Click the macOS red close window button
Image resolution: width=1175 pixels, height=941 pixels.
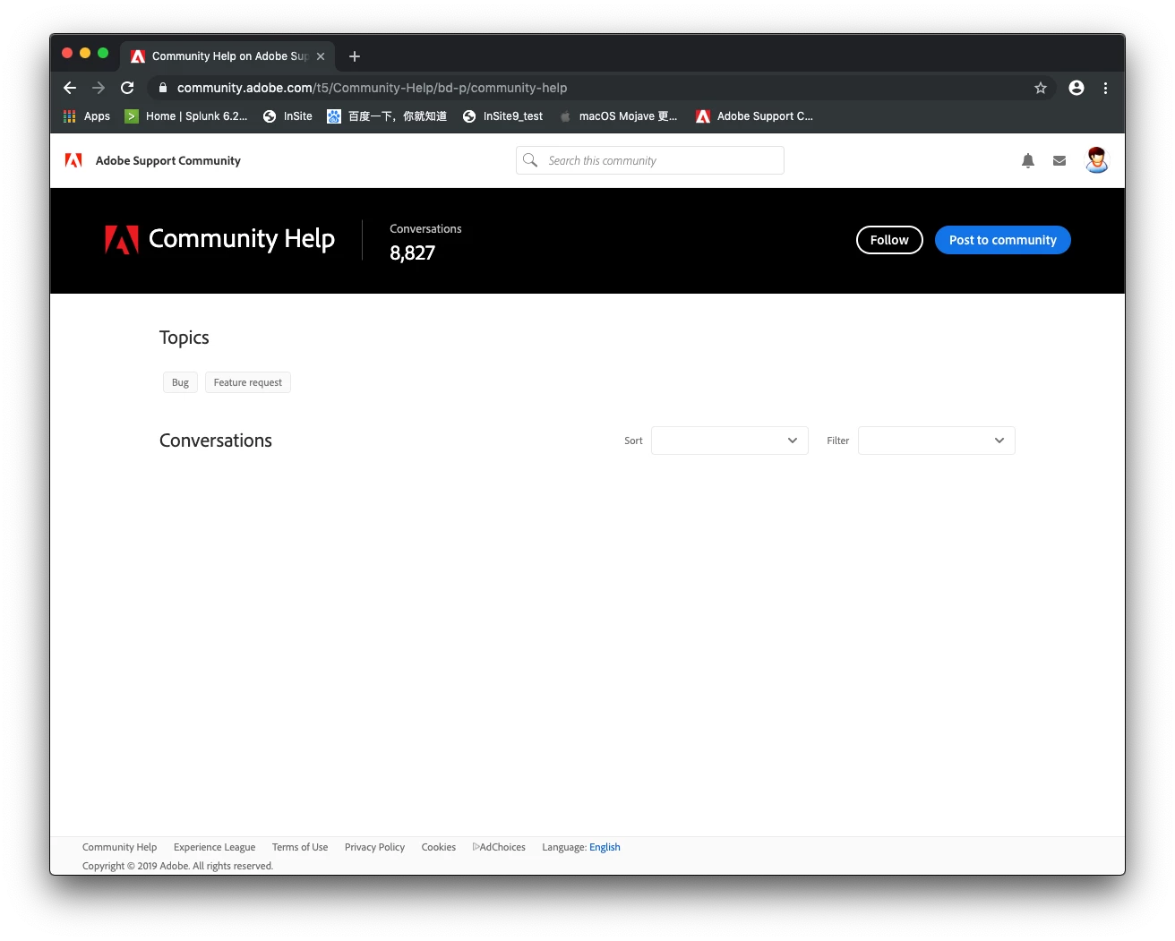(x=67, y=53)
